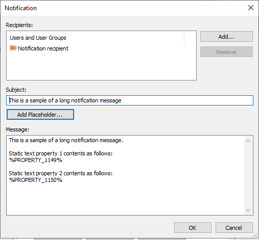Select the Notification recipient list entry

(39, 48)
